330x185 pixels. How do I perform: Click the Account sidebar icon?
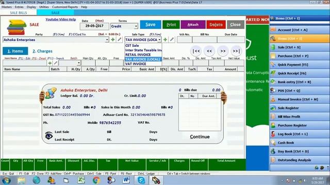(273, 30)
